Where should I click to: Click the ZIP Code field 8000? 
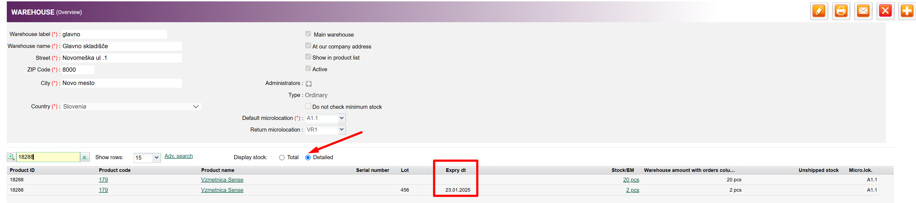78,70
